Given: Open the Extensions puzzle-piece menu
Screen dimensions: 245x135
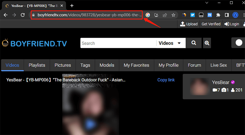Looking at the screenshot, I should (x=218, y=15).
